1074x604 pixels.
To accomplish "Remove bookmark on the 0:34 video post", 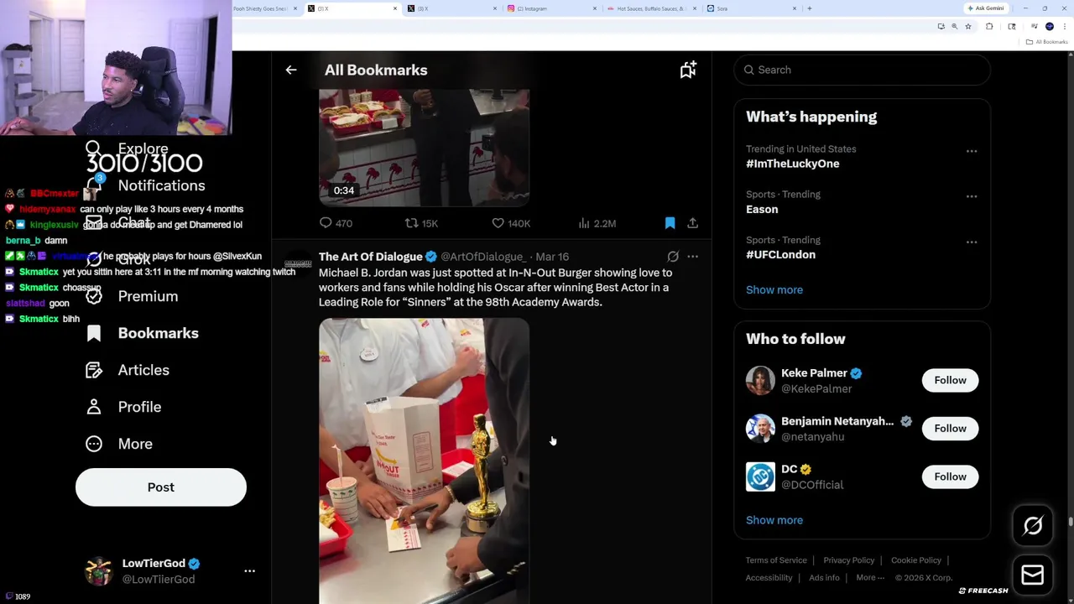I will [670, 223].
